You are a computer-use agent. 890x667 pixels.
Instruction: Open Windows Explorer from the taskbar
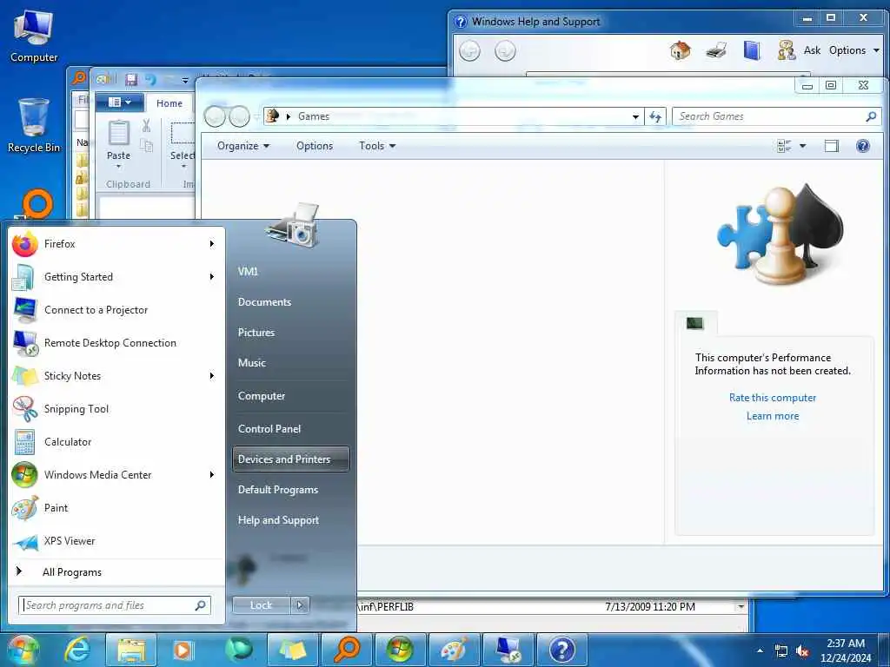pos(131,650)
